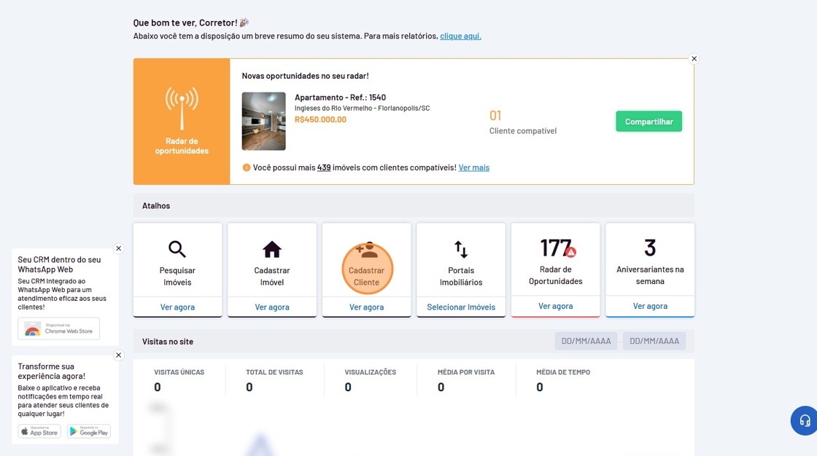Screen dimensions: 817x456
Task: Open the 'Ver mais' compatible properties link
Action: click(x=473, y=168)
